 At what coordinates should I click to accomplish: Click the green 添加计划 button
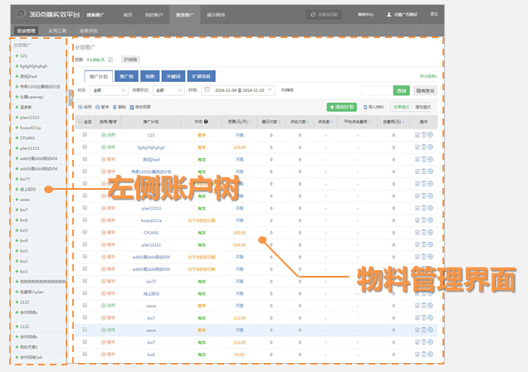tap(342, 107)
